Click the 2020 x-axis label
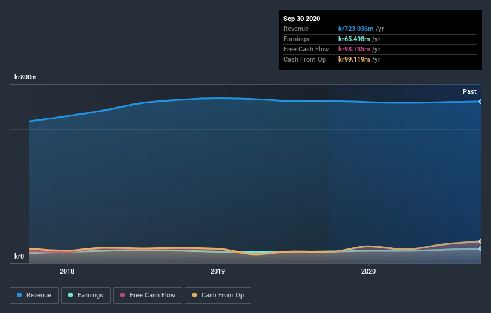The image size is (491, 313). pyautogui.click(x=368, y=271)
